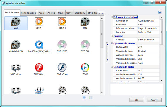
Task: Open the Apple devices tab
Action: [x=41, y=13]
